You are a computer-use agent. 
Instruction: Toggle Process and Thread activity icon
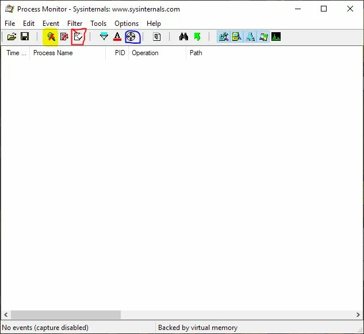tap(263, 37)
